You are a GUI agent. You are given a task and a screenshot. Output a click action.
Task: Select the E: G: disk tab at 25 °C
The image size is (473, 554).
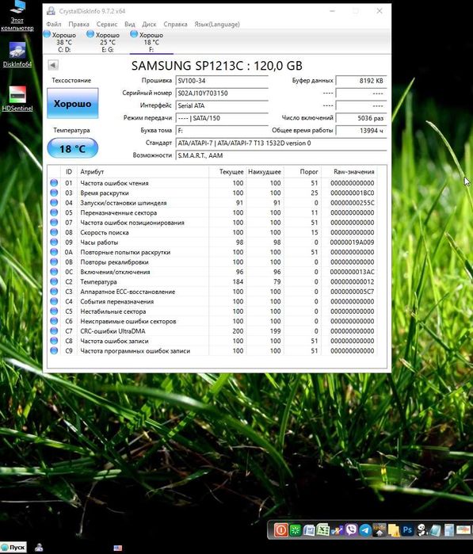coord(108,42)
